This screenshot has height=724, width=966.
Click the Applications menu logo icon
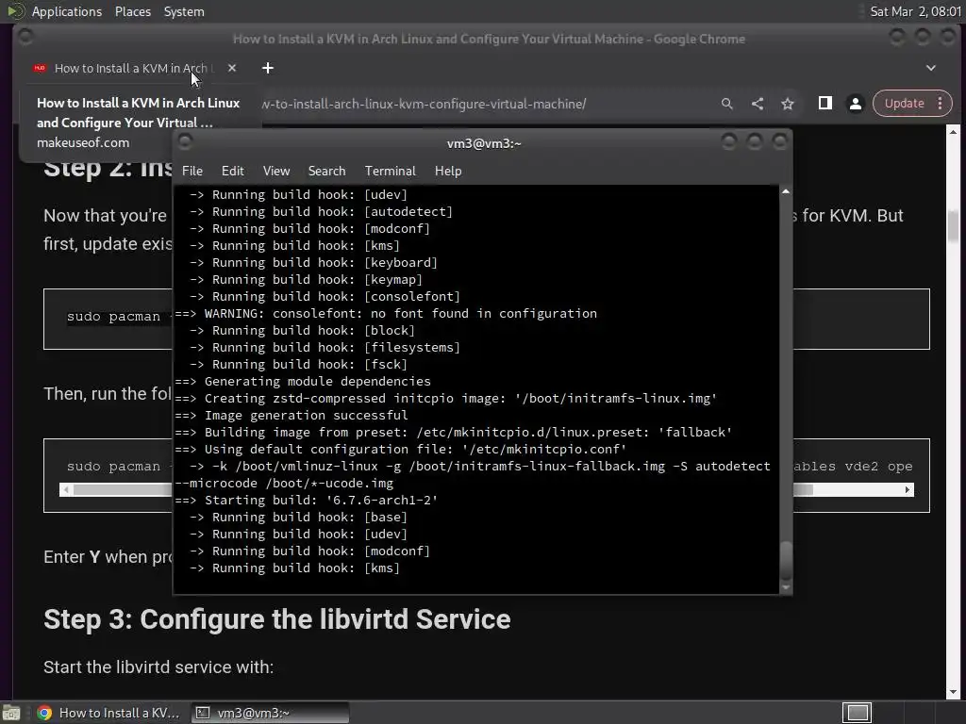[x=15, y=11]
